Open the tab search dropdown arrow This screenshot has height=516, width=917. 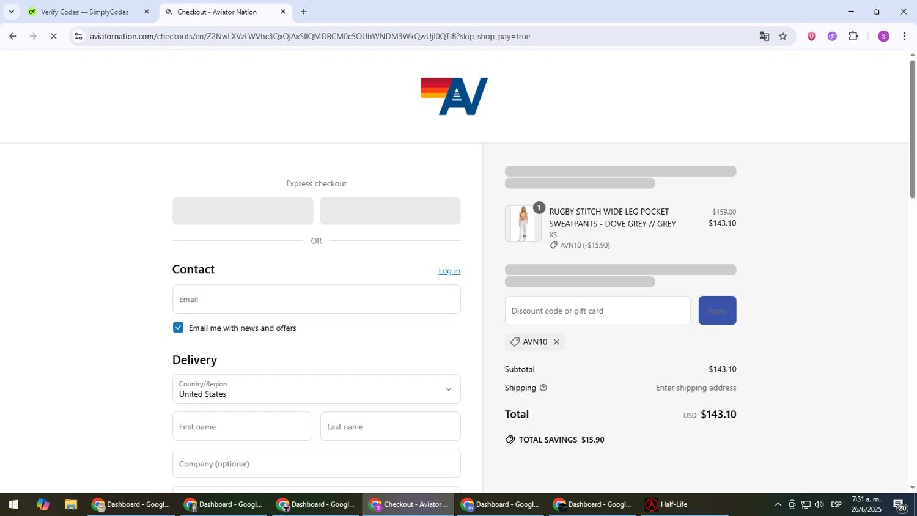pyautogui.click(x=11, y=12)
